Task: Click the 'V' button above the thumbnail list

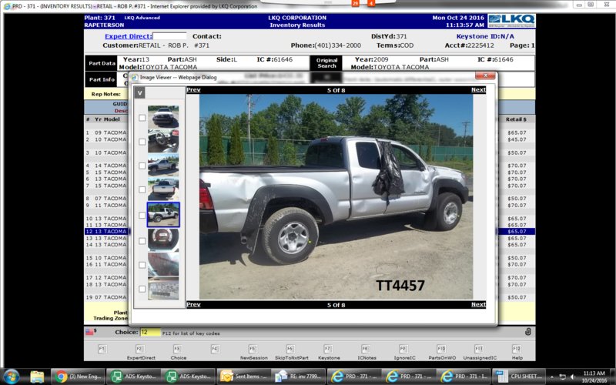Action: pos(139,92)
